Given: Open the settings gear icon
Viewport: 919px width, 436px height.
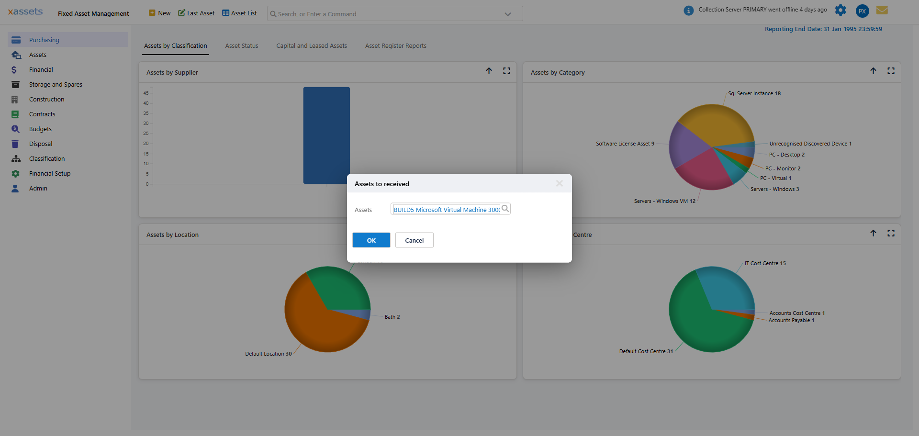Looking at the screenshot, I should [841, 10].
